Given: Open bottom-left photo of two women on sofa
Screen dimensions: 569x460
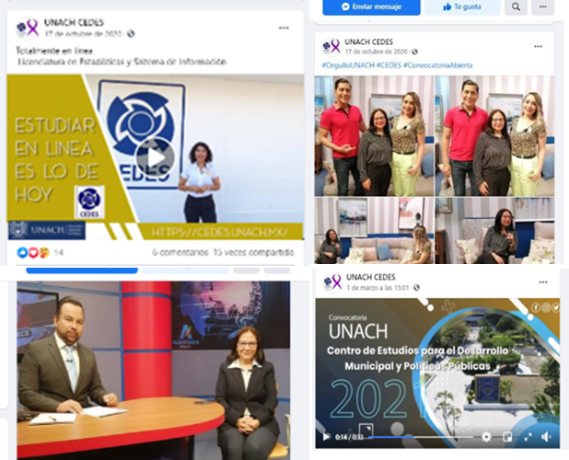Looking at the screenshot, I should pos(374,230).
